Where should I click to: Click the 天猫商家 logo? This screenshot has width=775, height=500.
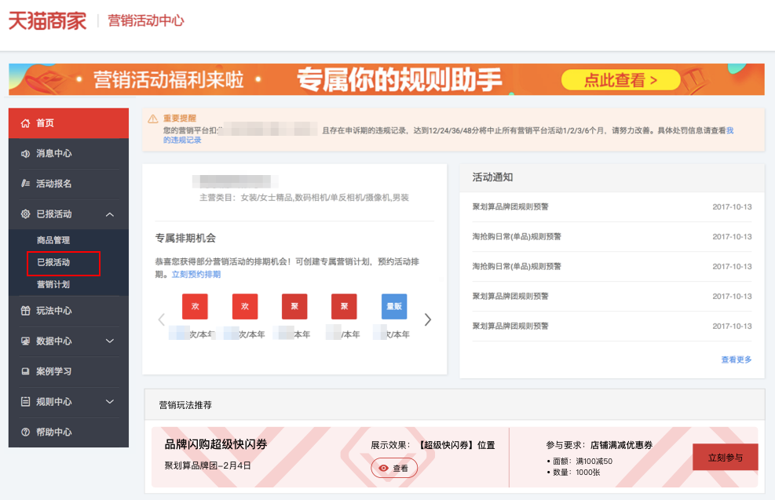click(x=47, y=21)
